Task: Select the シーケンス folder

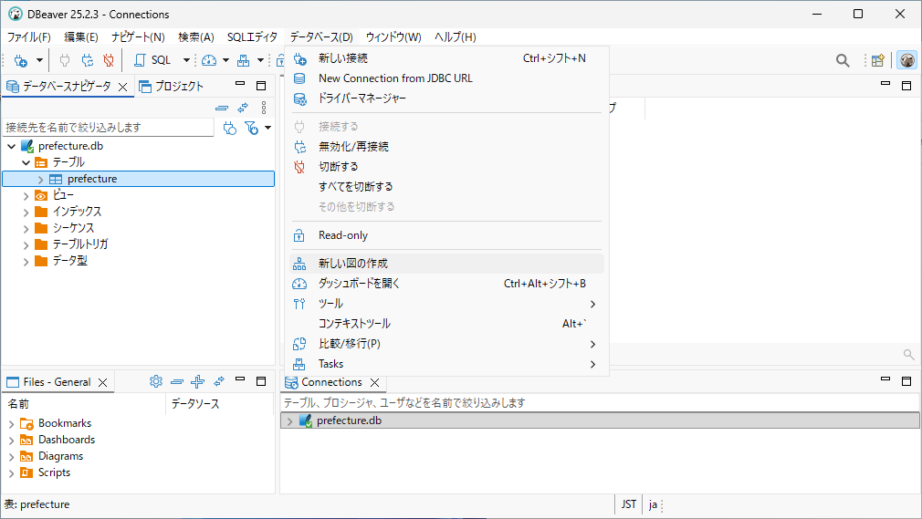Action: [73, 227]
